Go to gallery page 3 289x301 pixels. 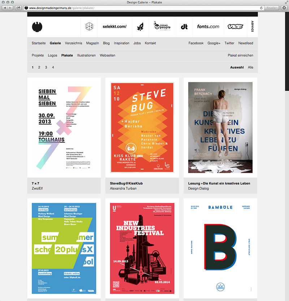point(46,67)
